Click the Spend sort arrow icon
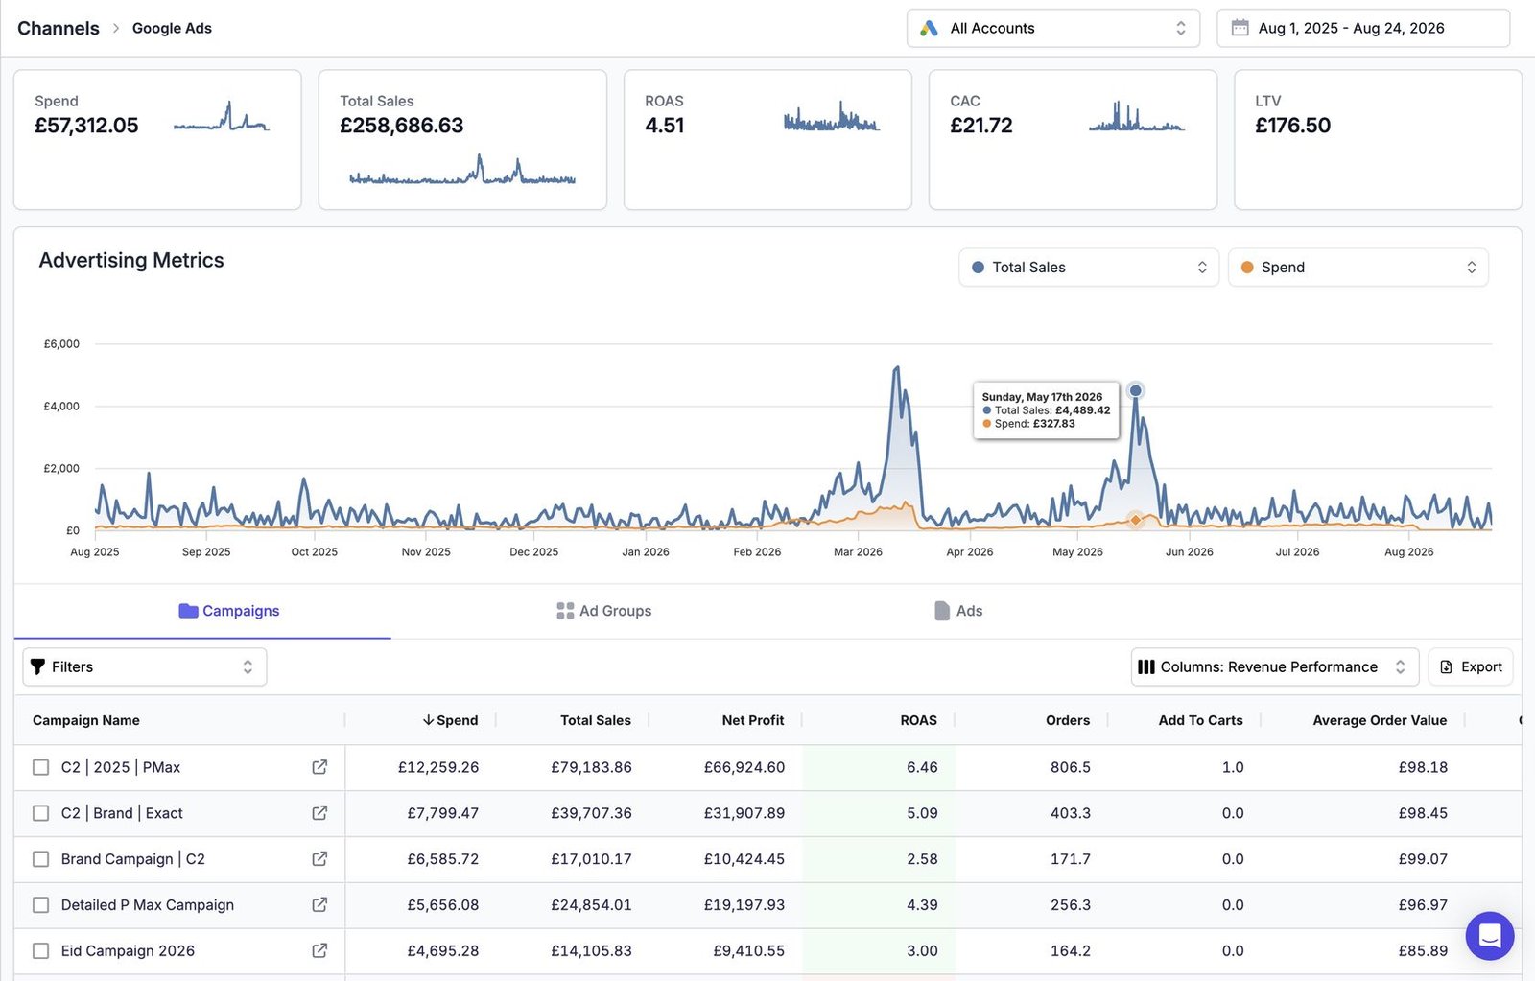1535x981 pixels. (428, 720)
